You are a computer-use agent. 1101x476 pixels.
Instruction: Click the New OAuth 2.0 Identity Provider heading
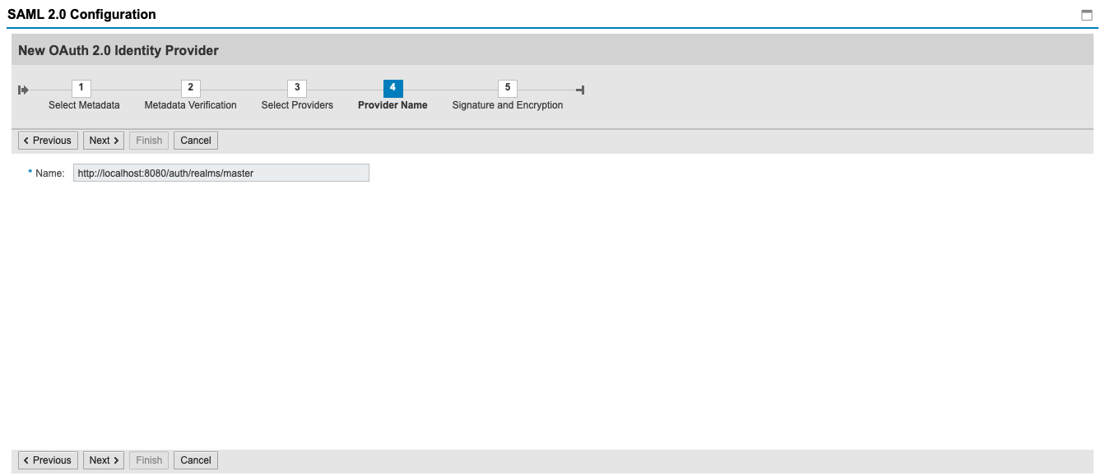click(118, 50)
